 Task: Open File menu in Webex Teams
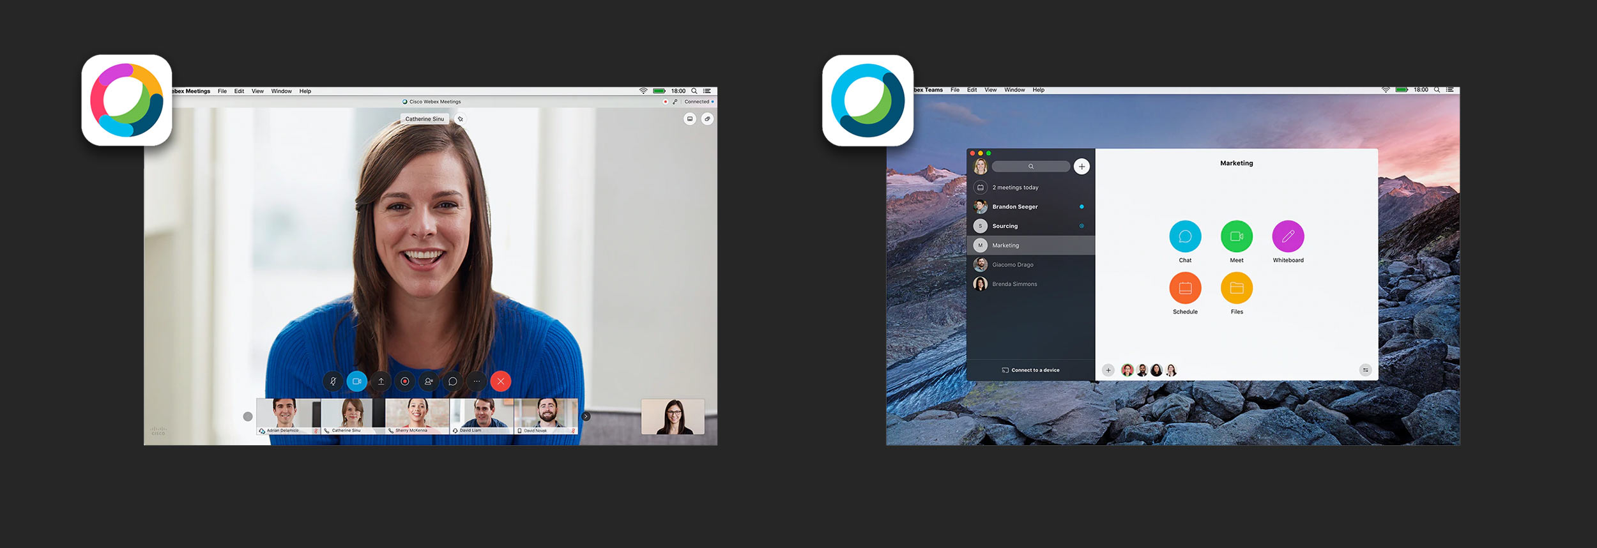click(x=955, y=90)
